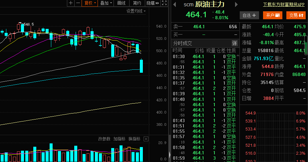Click the 544.9 intraday price label
This screenshot has height=162, width=308.
point(250,113)
